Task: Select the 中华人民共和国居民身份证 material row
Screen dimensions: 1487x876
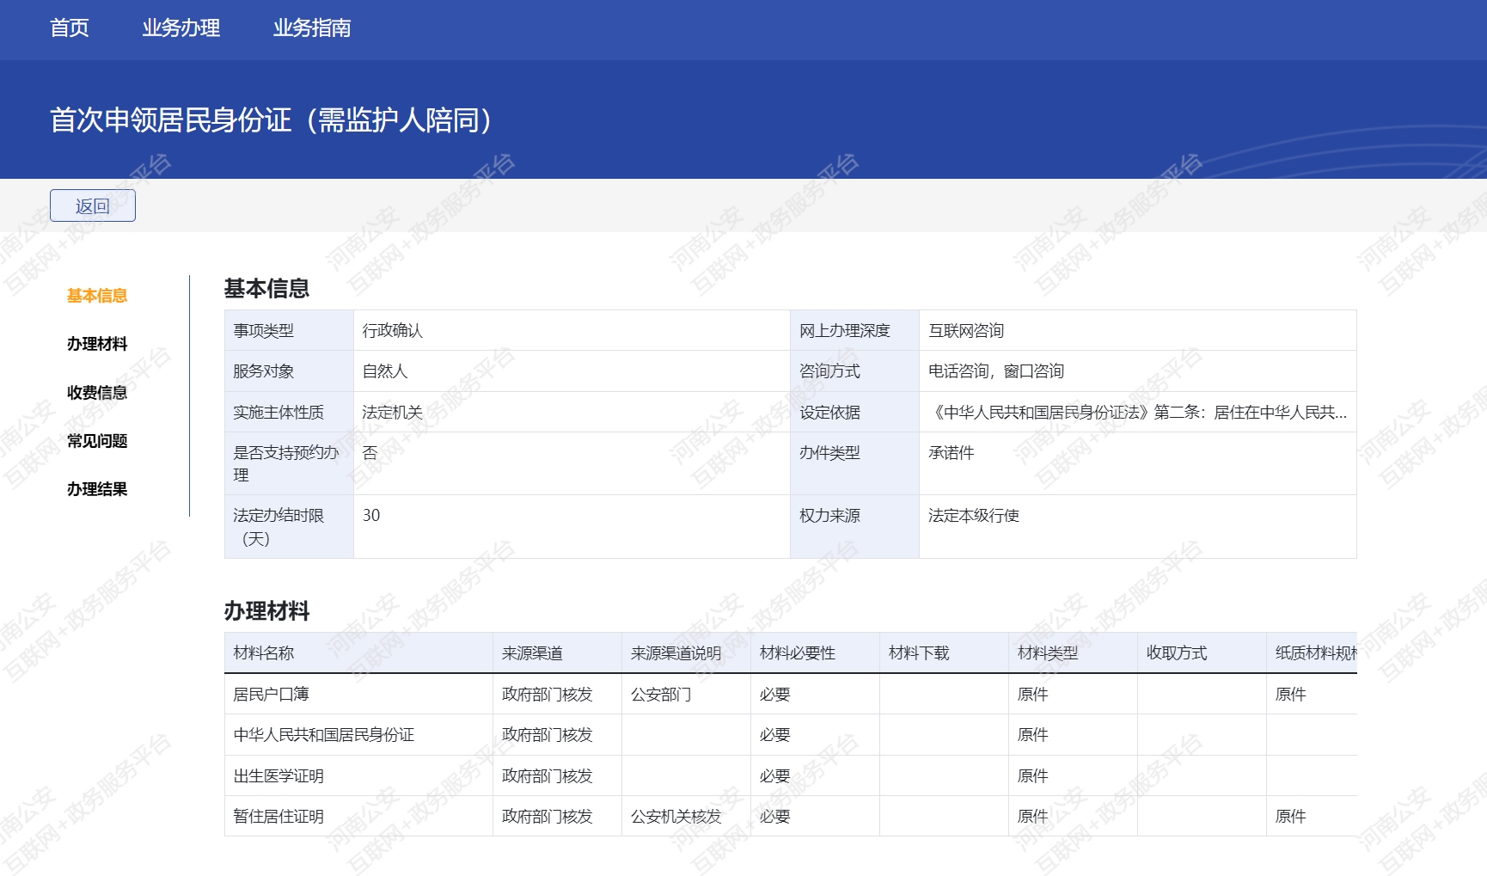Action: [x=324, y=735]
